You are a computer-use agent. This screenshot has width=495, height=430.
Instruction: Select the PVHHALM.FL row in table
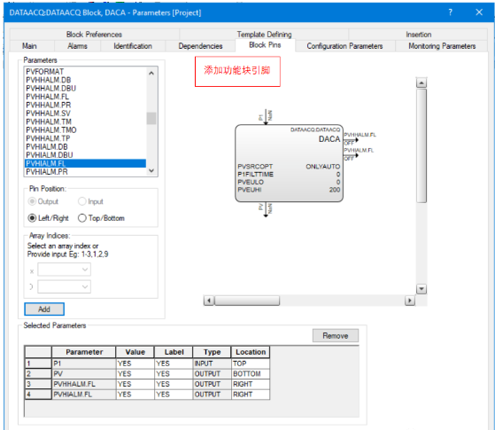click(147, 384)
